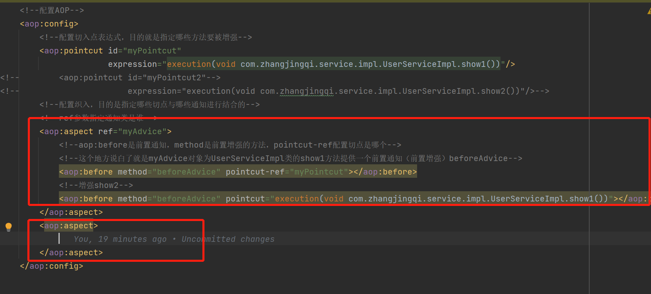Click the comment starting '配置切入点表达式'
651x294 pixels.
(x=146, y=37)
